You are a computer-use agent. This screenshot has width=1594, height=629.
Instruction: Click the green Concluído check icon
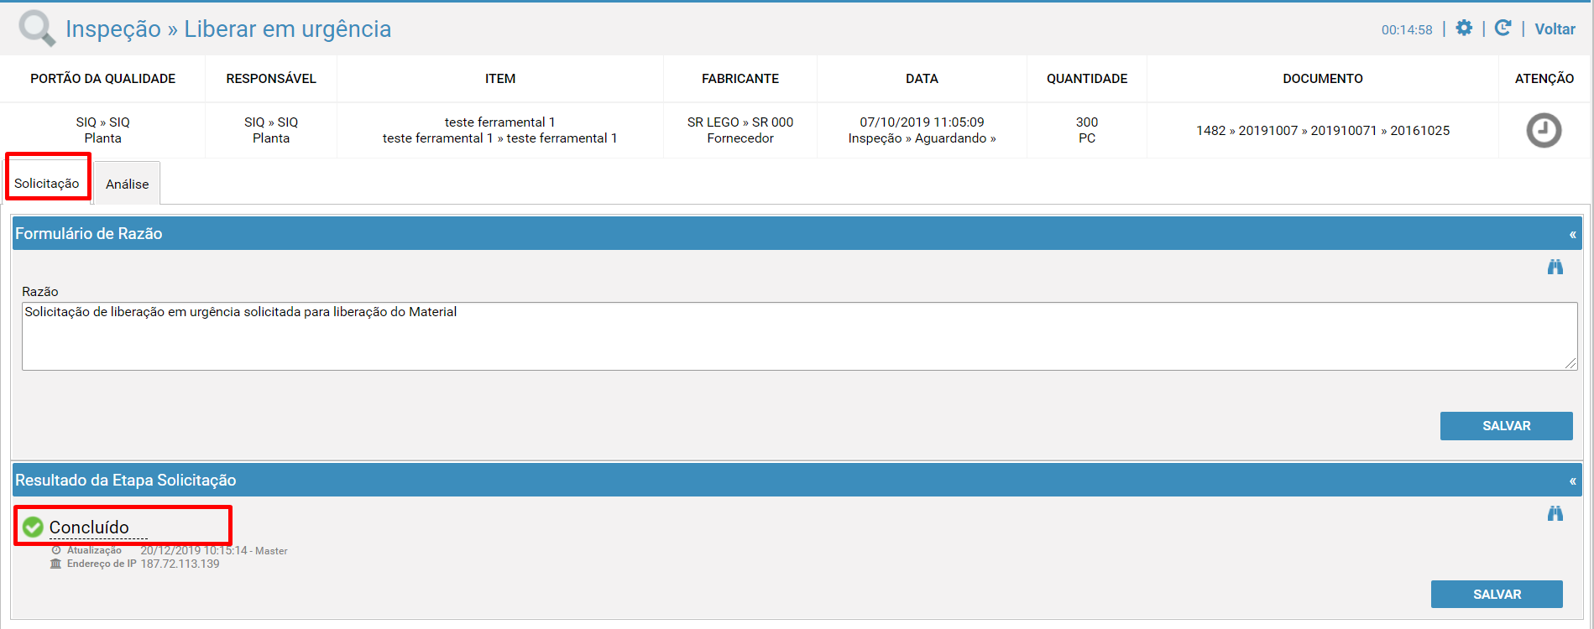point(33,527)
